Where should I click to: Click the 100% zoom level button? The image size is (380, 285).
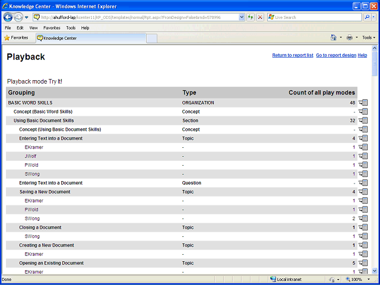pyautogui.click(x=354, y=280)
